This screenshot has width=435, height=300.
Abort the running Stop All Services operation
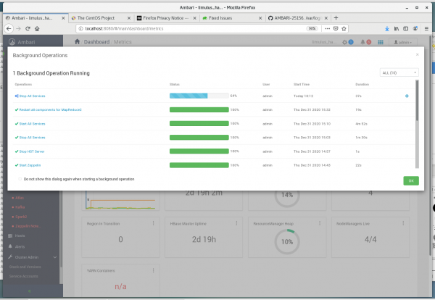coord(407,96)
